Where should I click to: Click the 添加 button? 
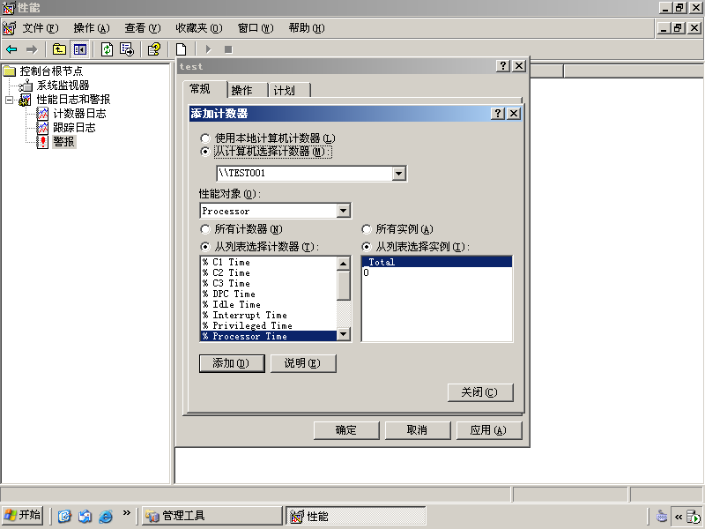[x=232, y=363]
